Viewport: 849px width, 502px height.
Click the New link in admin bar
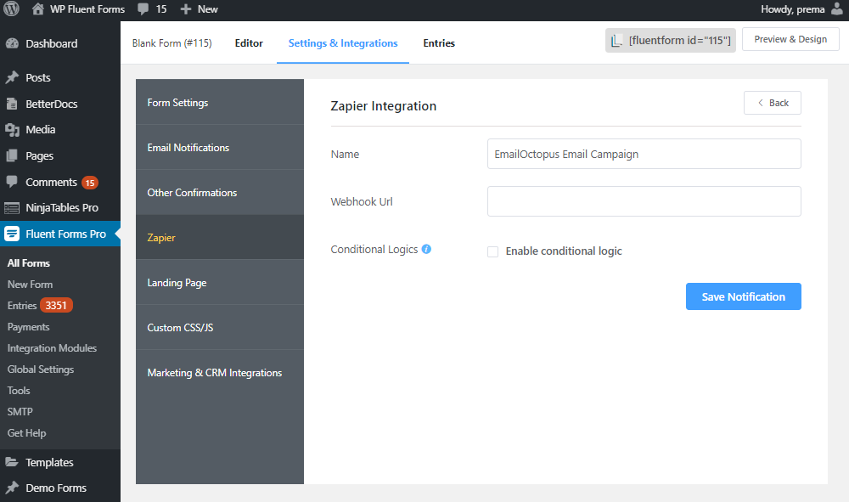click(207, 9)
